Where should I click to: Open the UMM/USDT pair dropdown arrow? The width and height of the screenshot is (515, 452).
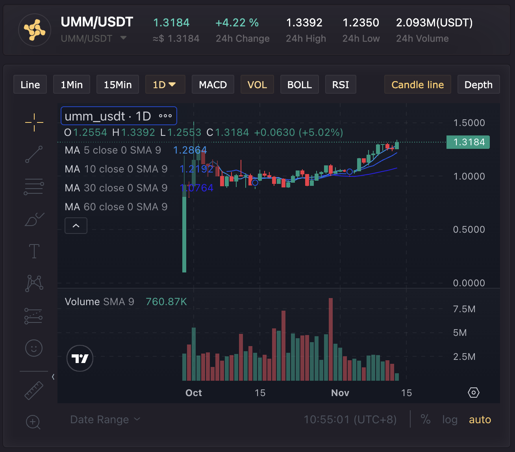[x=123, y=38]
